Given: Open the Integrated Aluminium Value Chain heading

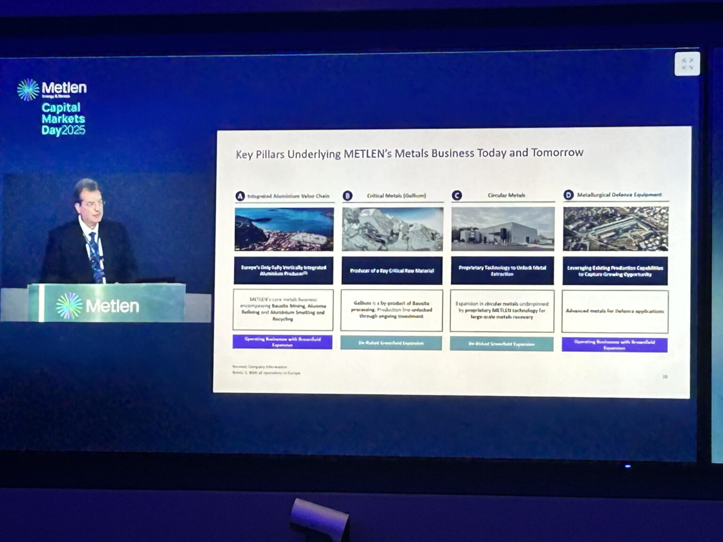Looking at the screenshot, I should (288, 196).
